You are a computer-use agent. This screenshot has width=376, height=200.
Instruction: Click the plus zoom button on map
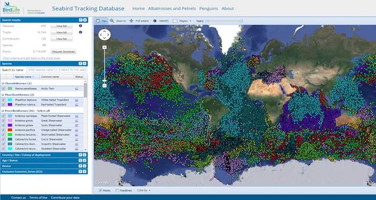click(x=105, y=47)
